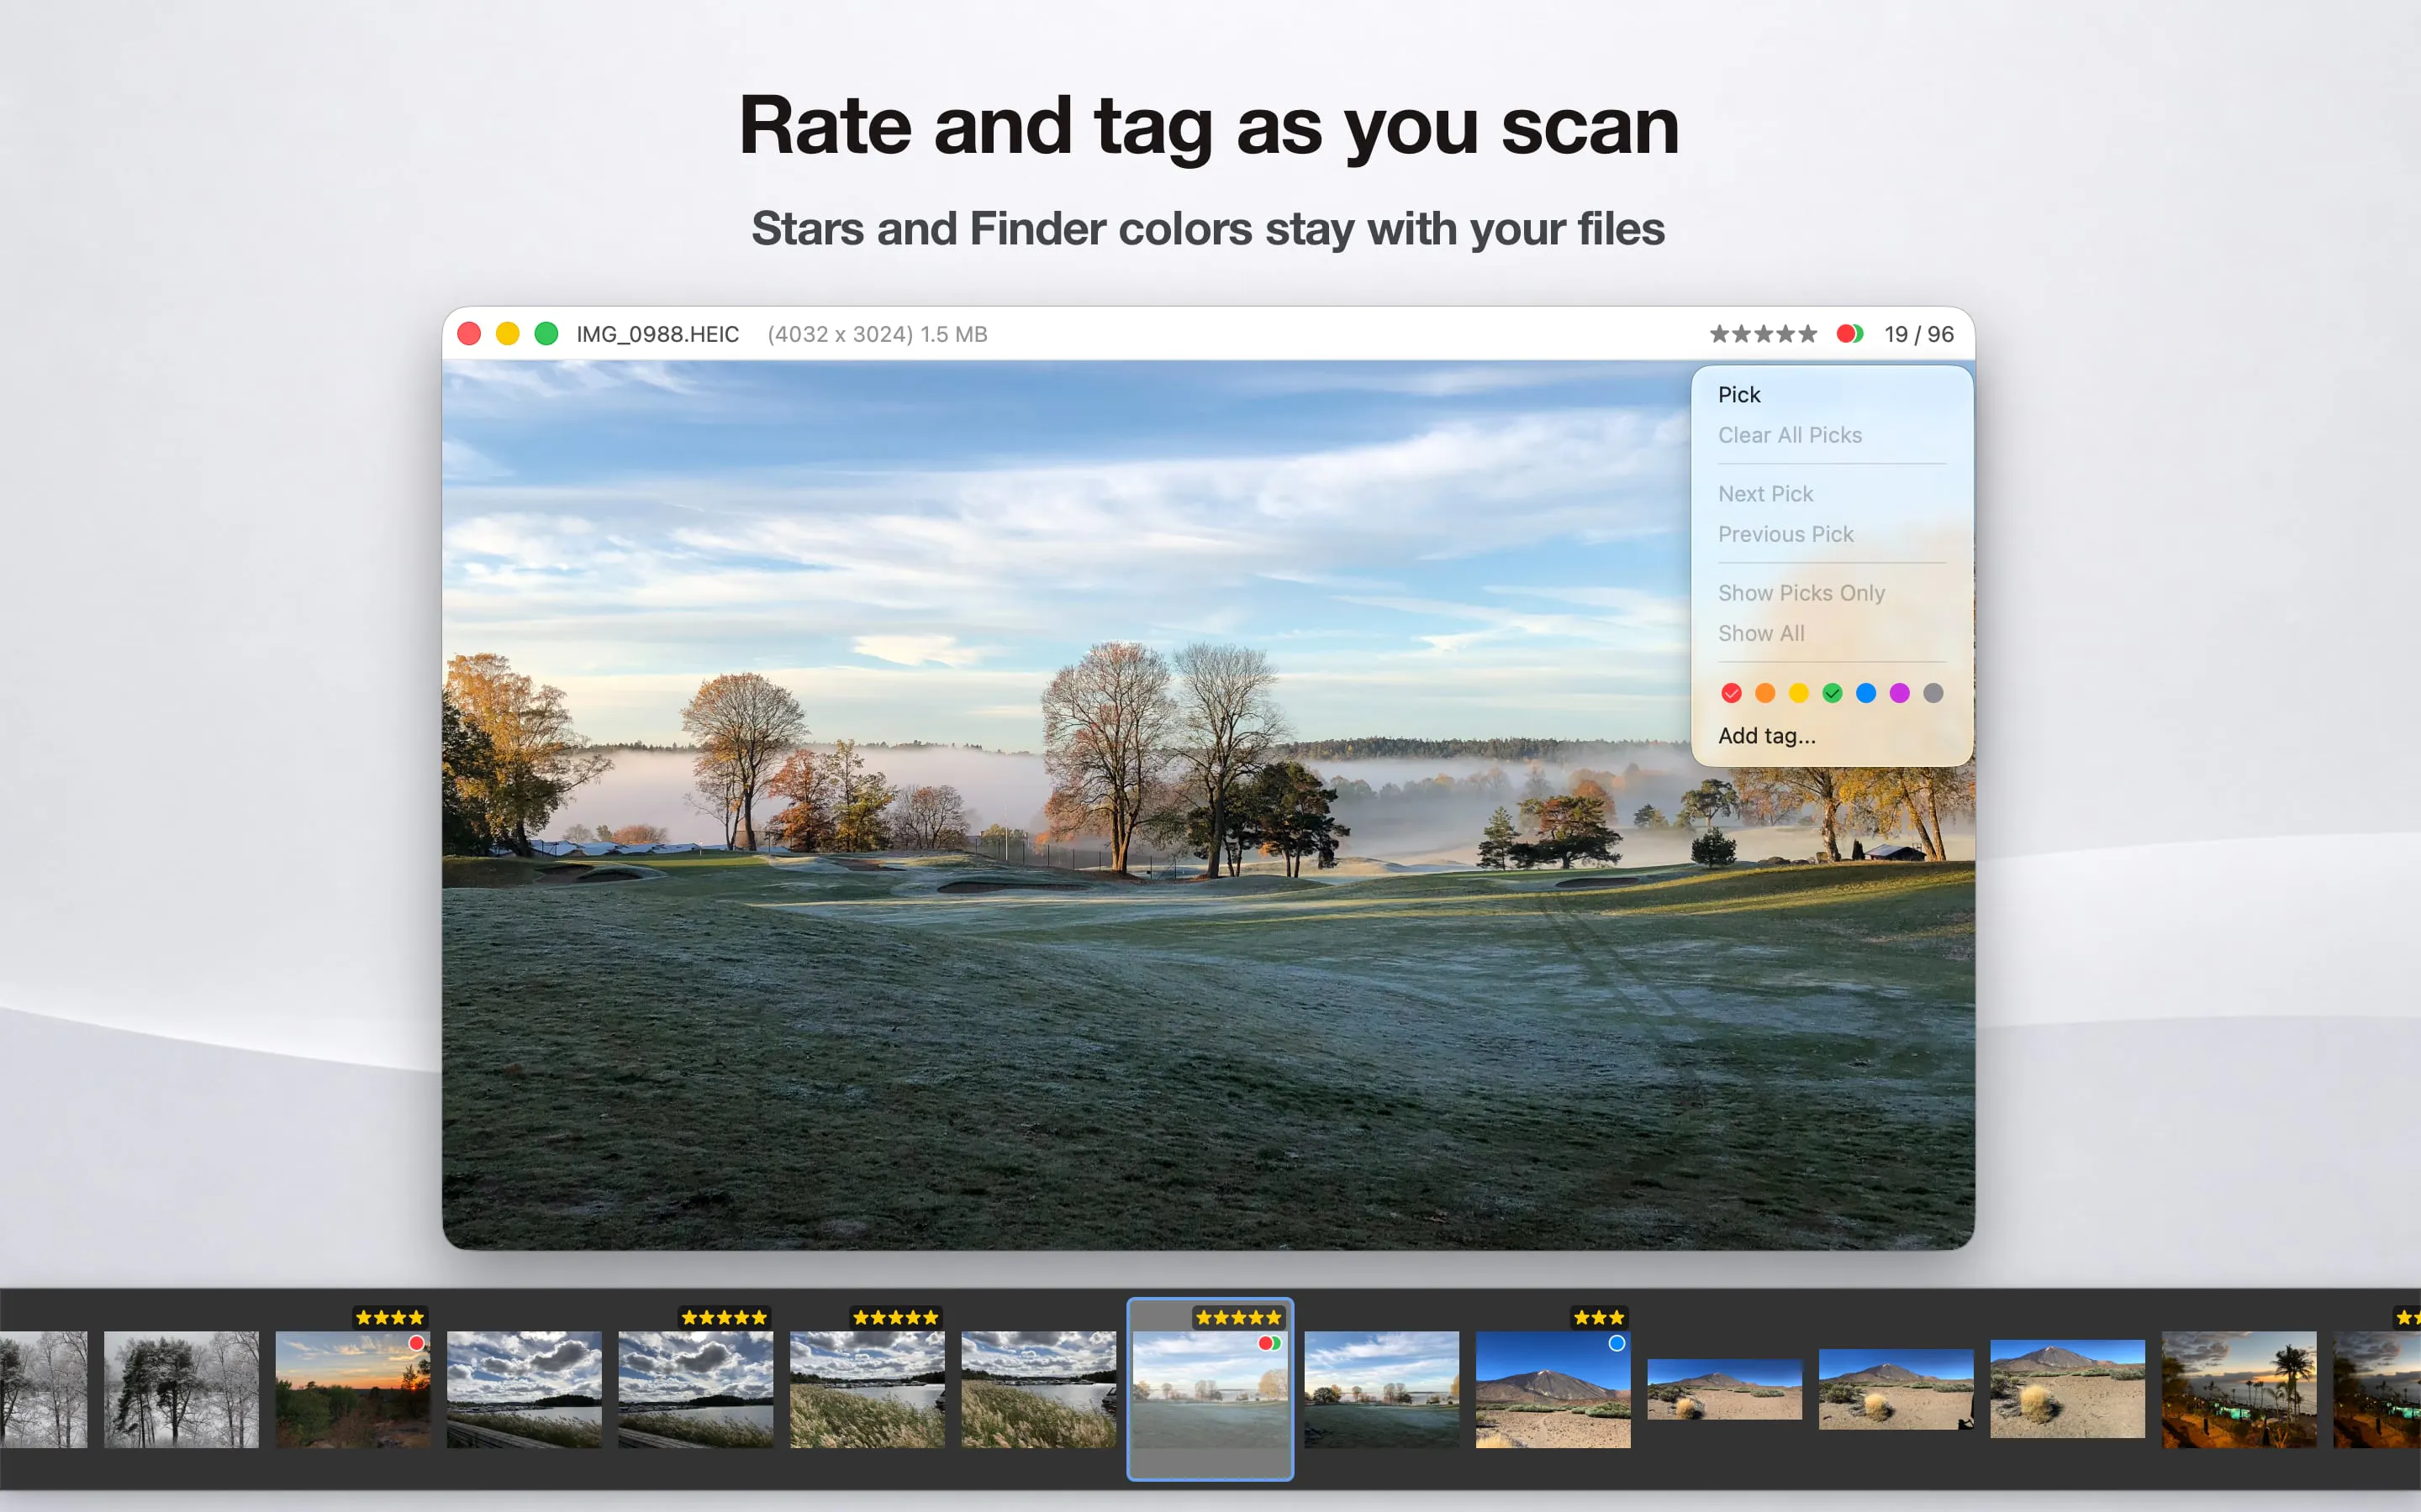Screen dimensions: 2421x1512
Task: Click the blue tag dot on mountain thumbnail
Action: 1617,1343
